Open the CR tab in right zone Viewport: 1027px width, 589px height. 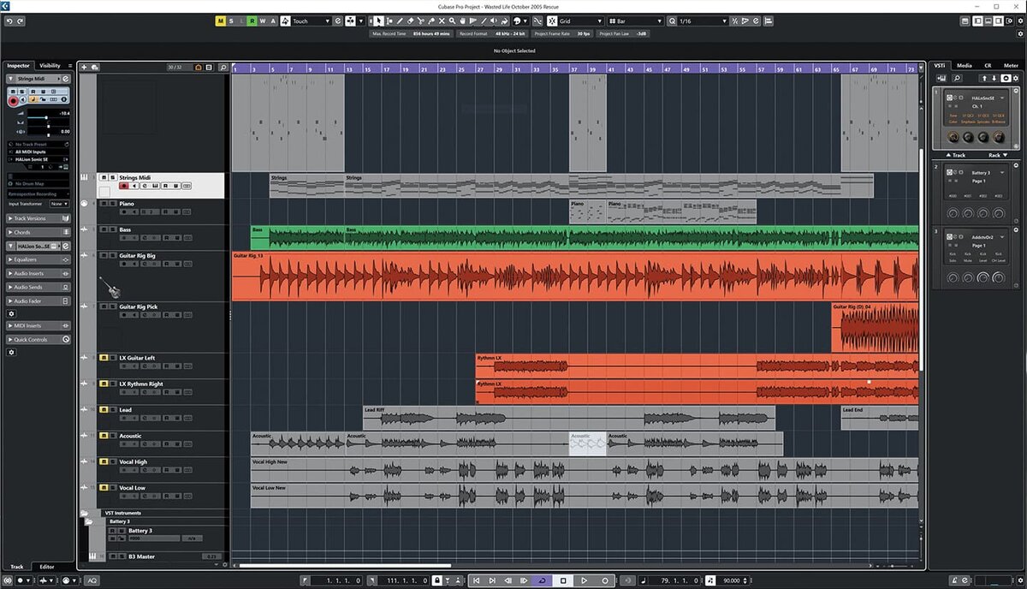(988, 65)
